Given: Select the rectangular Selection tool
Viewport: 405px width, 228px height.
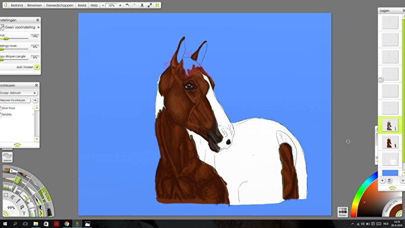Looking at the screenshot, I should pyautogui.click(x=6, y=195).
